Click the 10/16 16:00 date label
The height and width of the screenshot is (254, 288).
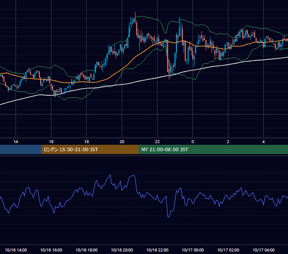51,250
